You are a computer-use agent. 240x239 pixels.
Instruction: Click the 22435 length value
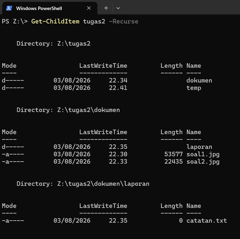(174, 162)
